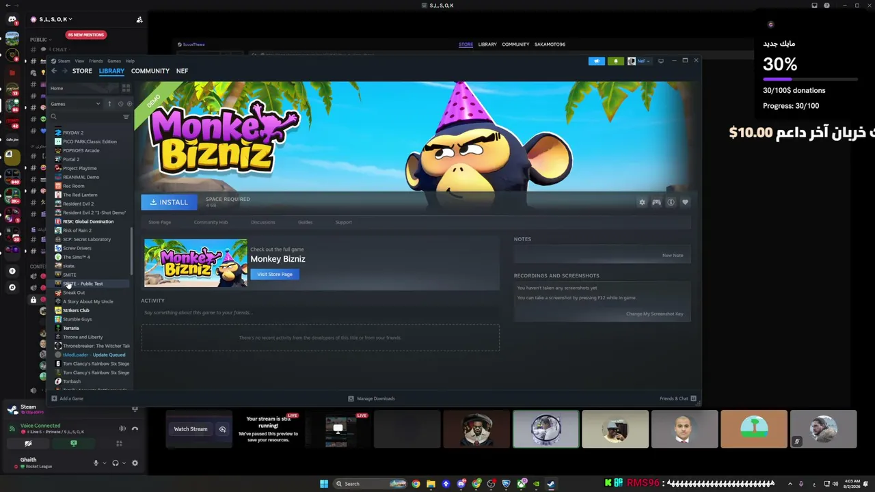Install the Monkey Bizniz demo
Image resolution: width=875 pixels, height=492 pixels.
(x=169, y=202)
